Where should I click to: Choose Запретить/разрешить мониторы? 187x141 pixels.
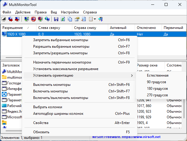(x=79, y=53)
